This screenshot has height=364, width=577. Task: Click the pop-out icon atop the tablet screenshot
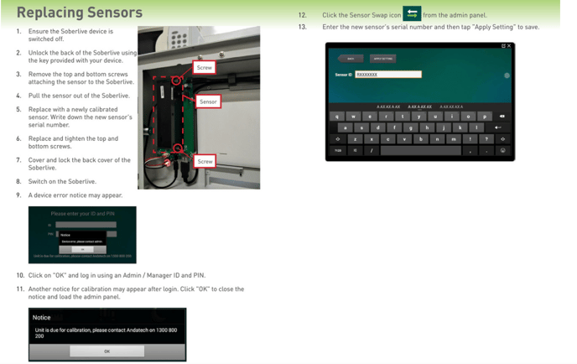pyautogui.click(x=503, y=46)
